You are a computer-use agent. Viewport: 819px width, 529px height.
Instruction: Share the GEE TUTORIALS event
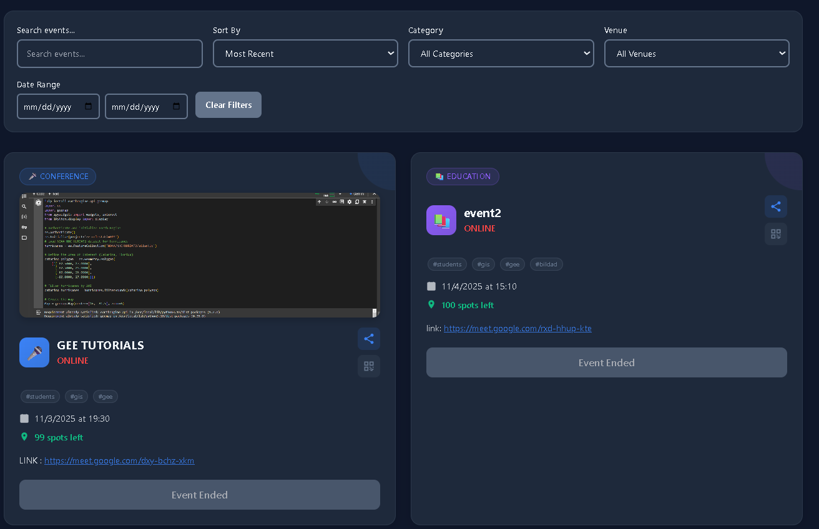[x=369, y=339]
